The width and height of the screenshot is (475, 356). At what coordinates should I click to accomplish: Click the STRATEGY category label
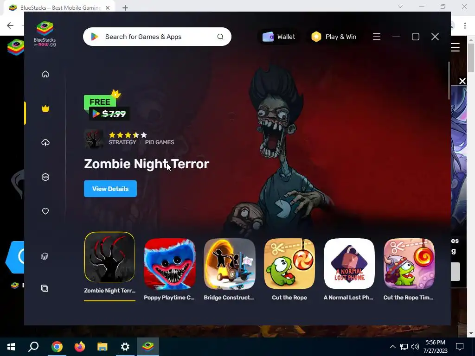coord(122,142)
